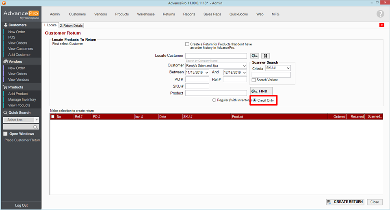Click the Customers section icon in sidebar

(x=5, y=25)
